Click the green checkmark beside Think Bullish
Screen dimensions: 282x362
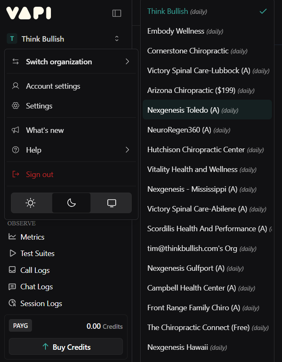tap(263, 11)
